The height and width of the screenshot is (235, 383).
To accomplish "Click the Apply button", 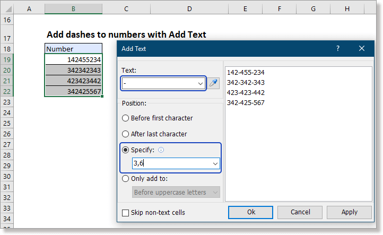I will pos(349,212).
